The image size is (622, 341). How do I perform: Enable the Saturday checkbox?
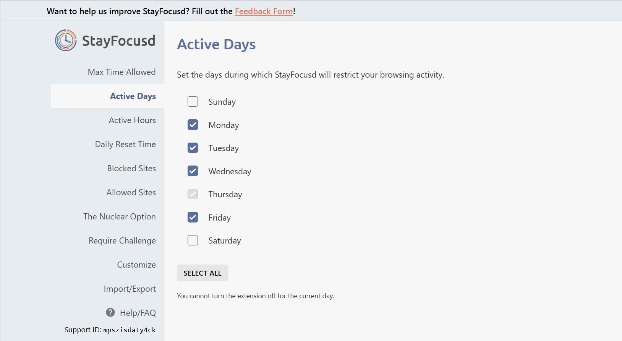click(x=193, y=240)
